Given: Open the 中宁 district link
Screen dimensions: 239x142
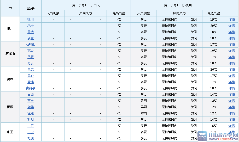Looking at the screenshot, I should [x=31, y=132].
